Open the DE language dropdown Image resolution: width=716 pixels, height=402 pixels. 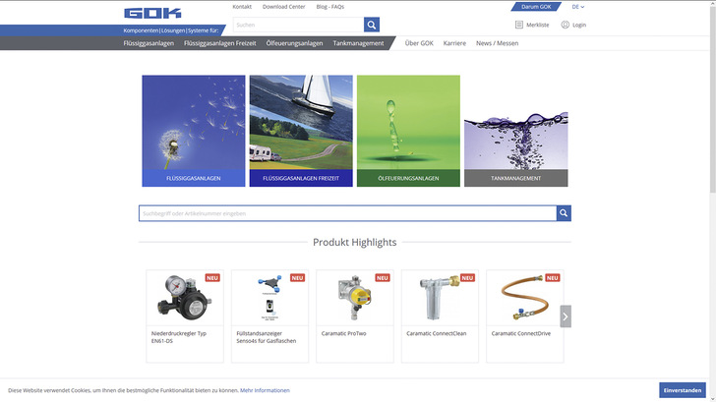pos(576,7)
